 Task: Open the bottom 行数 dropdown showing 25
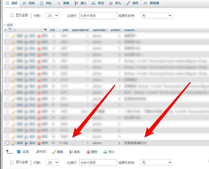(x=52, y=163)
